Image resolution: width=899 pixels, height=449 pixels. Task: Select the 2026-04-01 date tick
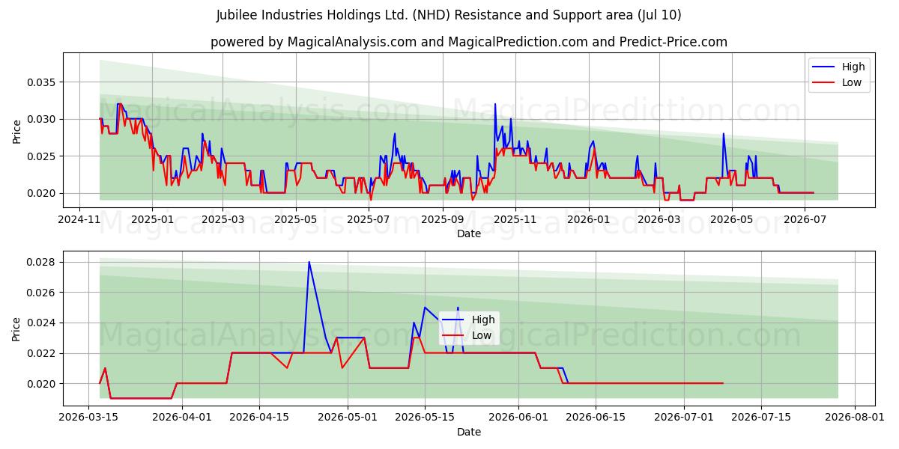coord(183,417)
